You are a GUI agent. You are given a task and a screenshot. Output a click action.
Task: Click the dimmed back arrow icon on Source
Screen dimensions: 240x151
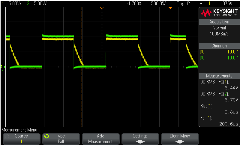[7, 136]
